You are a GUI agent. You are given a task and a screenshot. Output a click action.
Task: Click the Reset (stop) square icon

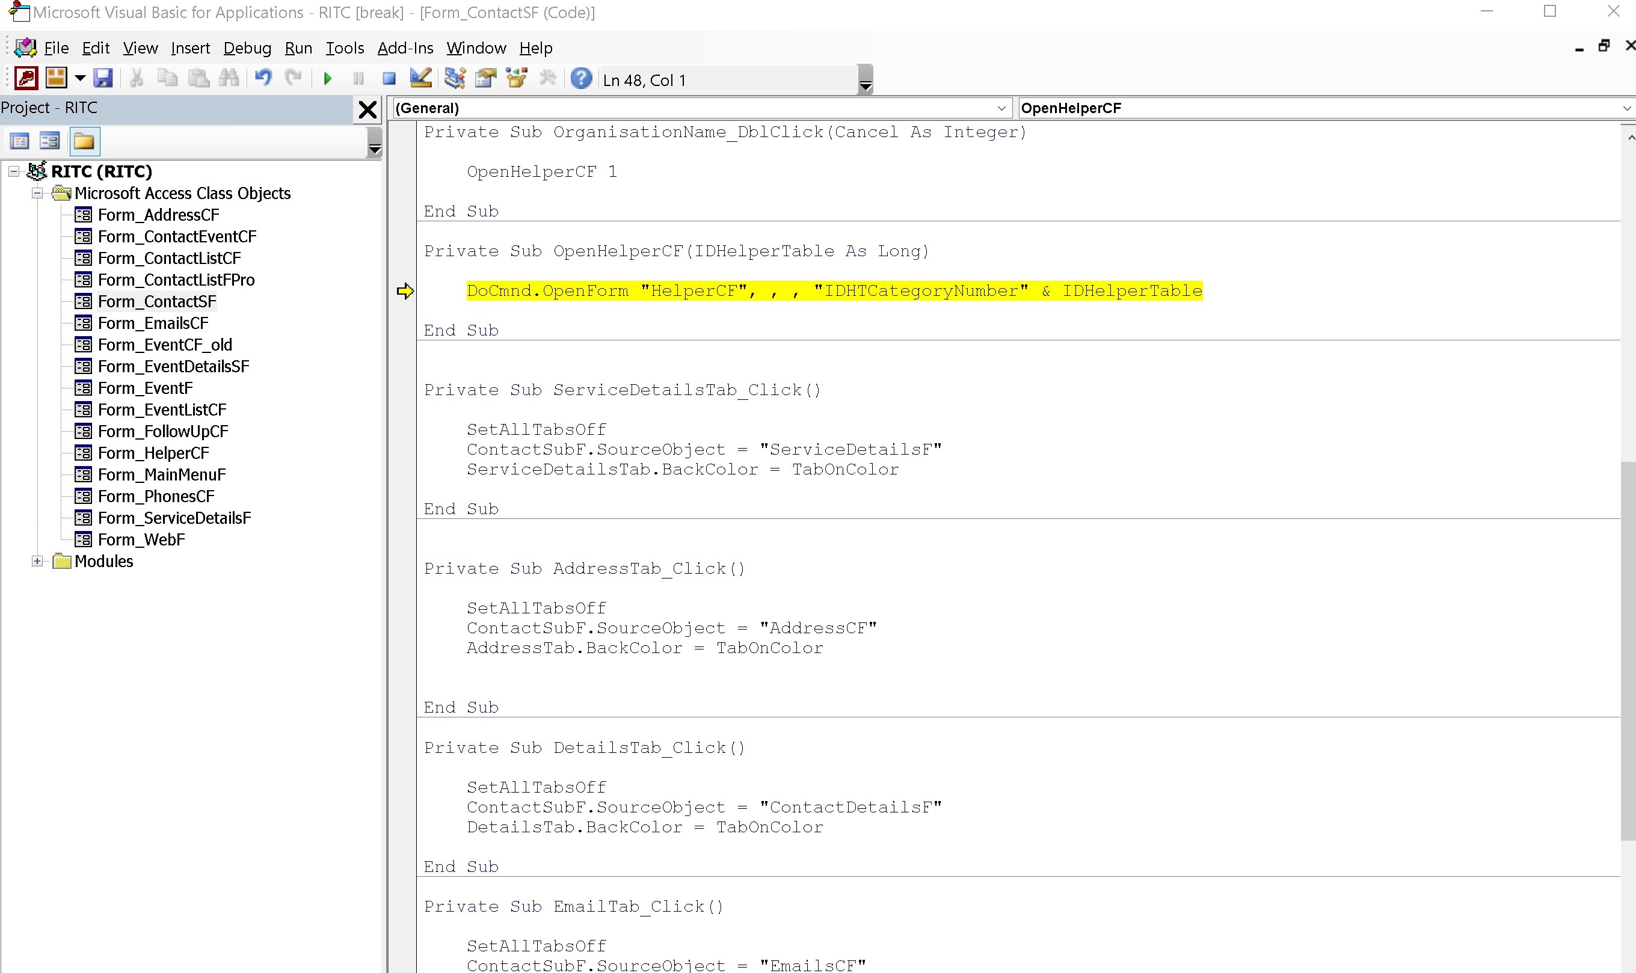click(x=389, y=79)
